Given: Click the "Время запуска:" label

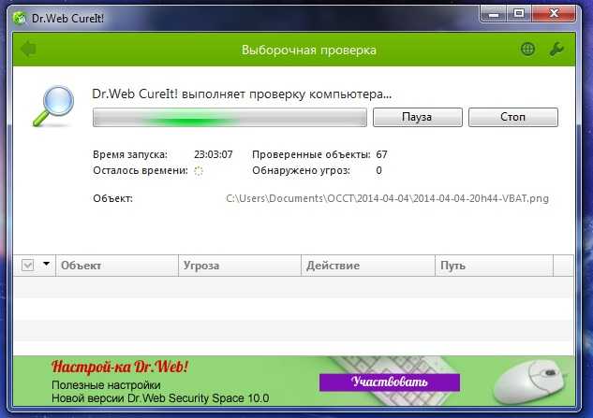Looking at the screenshot, I should pos(130,154).
